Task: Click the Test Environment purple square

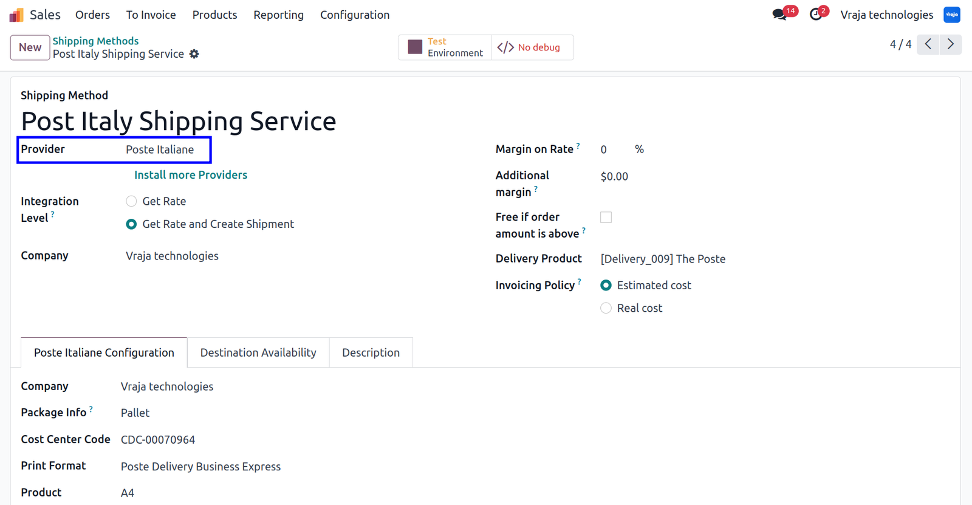Action: pyautogui.click(x=415, y=47)
